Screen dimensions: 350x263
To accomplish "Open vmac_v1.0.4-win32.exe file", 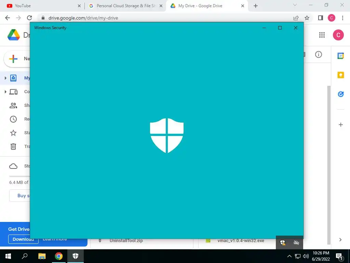I will tap(241, 241).
